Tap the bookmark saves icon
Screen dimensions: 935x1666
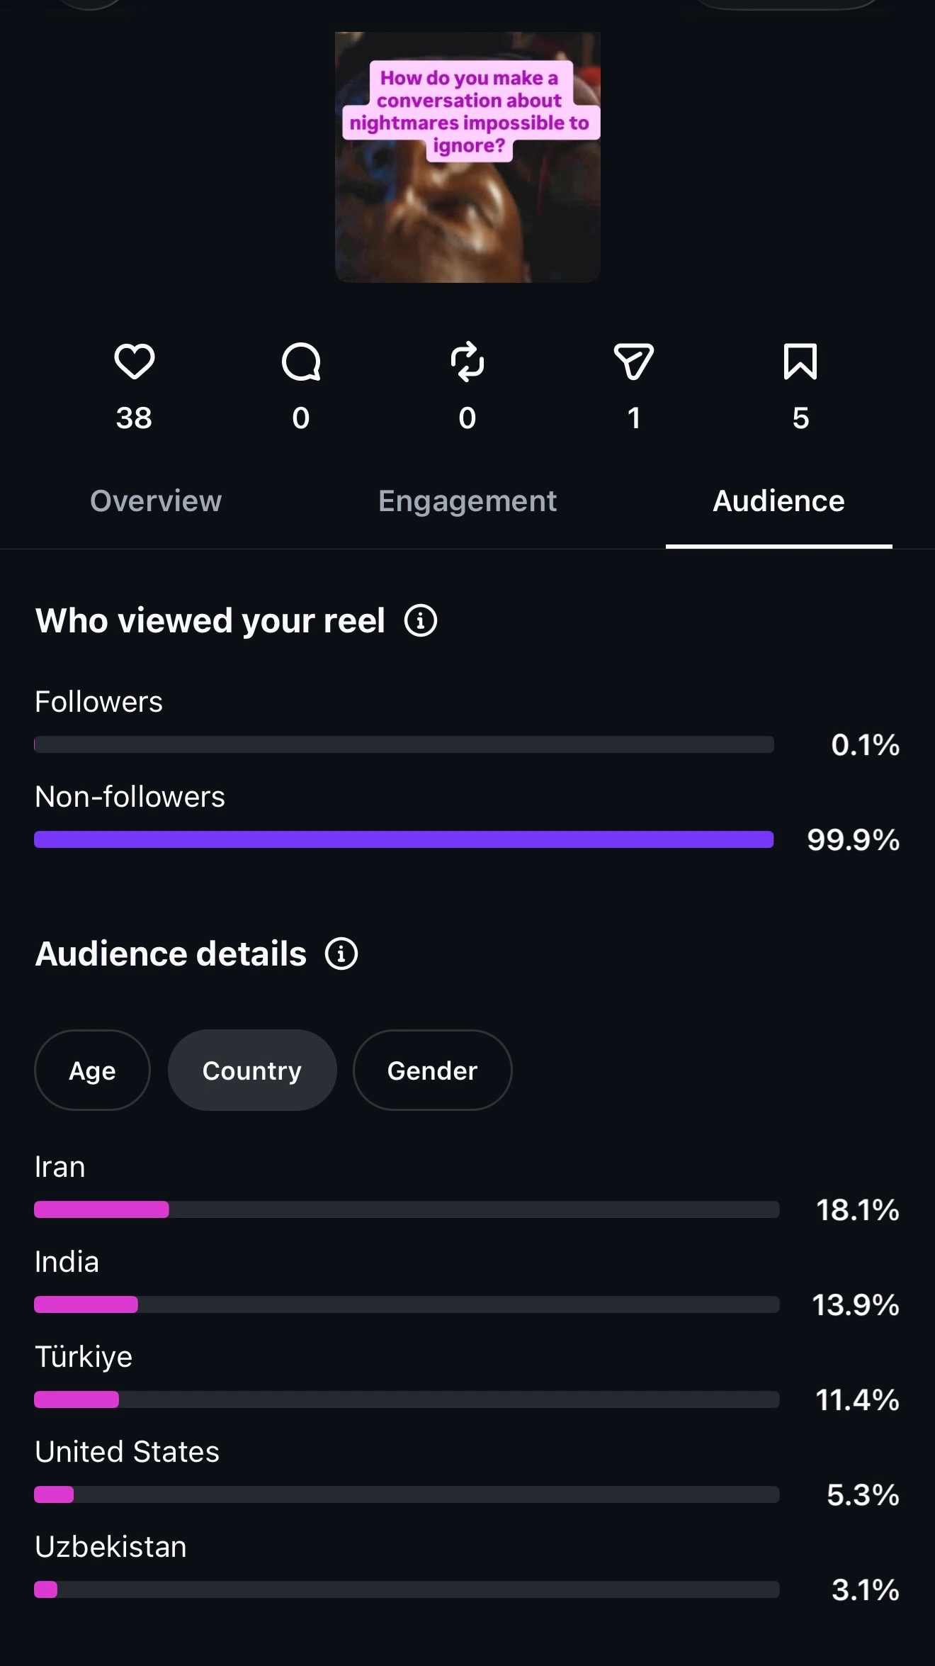tap(800, 362)
